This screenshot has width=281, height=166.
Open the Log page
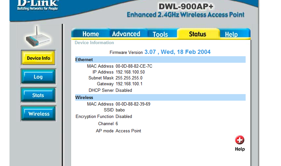click(38, 76)
